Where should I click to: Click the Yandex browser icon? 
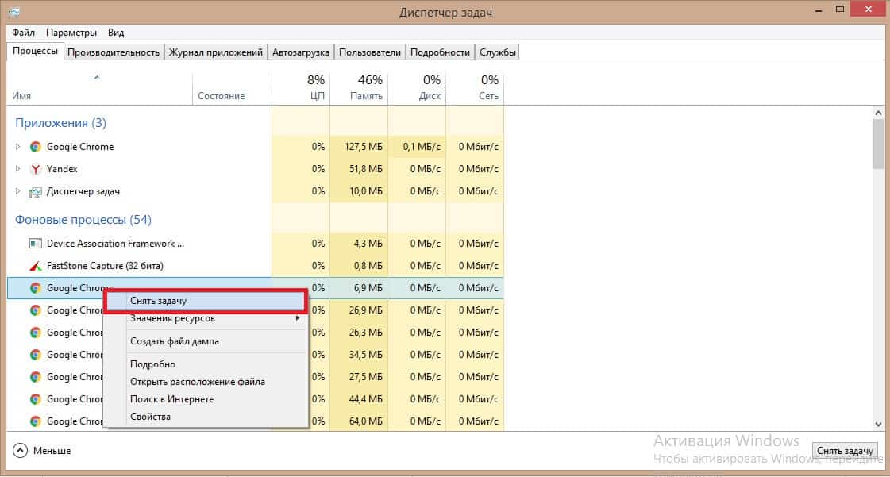(35, 169)
